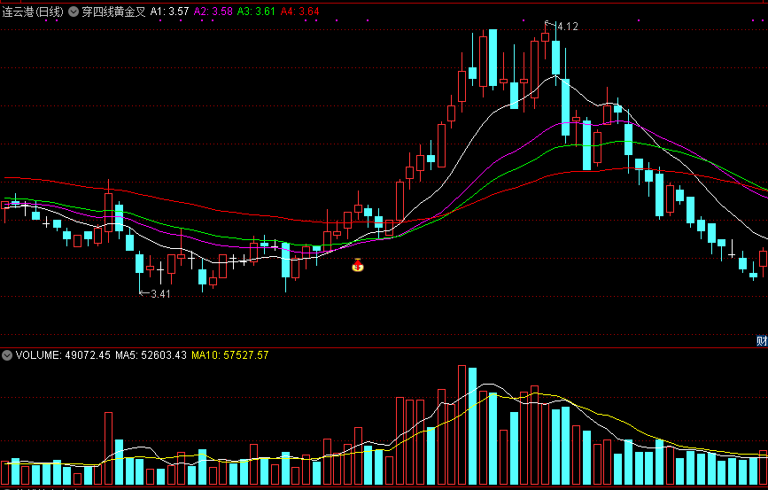Screen dimensions: 768x490
Task: Select the A1: 3.57 white line value
Action: tap(169, 12)
